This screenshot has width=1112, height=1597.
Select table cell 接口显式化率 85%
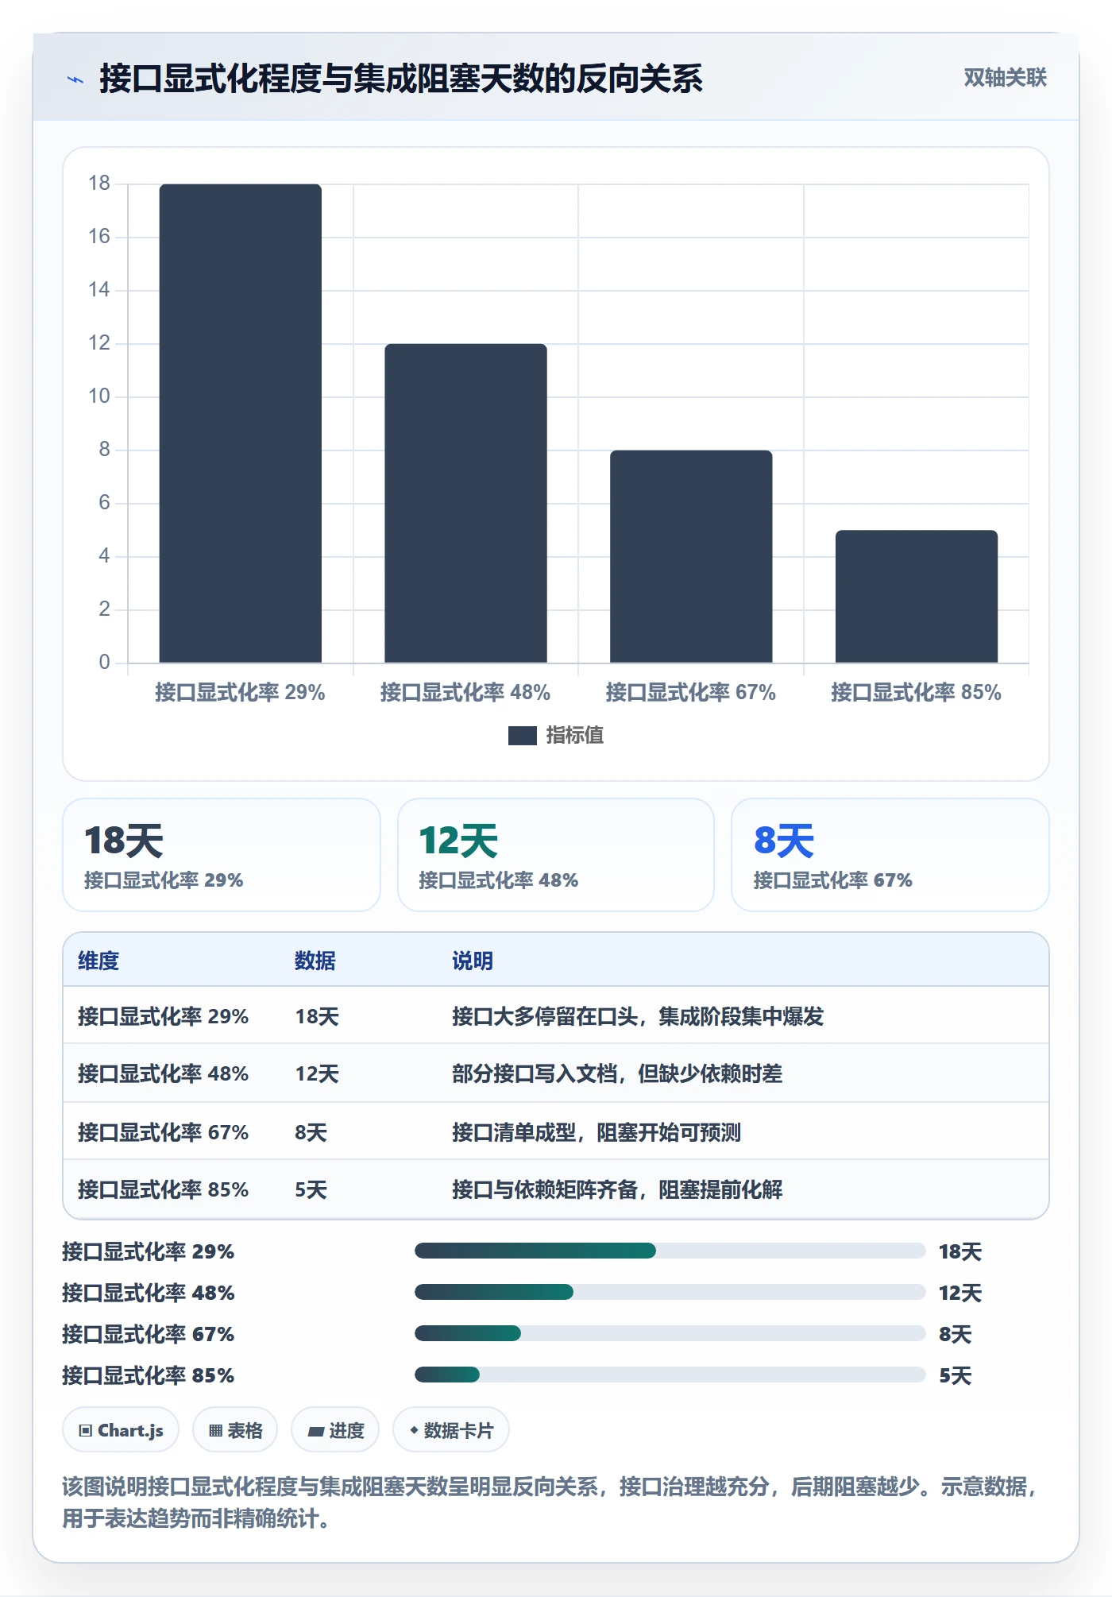point(163,1189)
